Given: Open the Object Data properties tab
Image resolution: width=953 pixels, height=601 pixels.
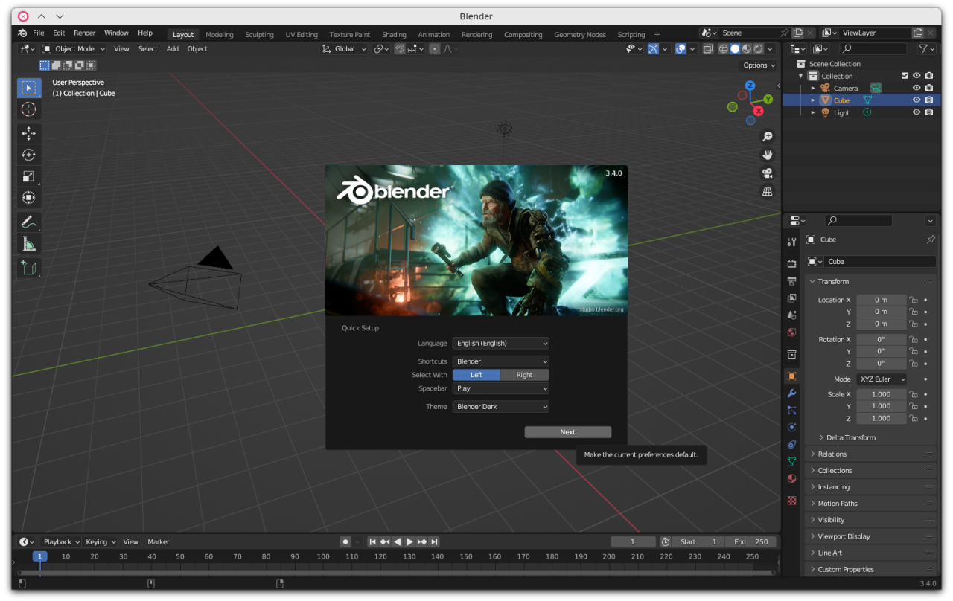Looking at the screenshot, I should [x=791, y=461].
